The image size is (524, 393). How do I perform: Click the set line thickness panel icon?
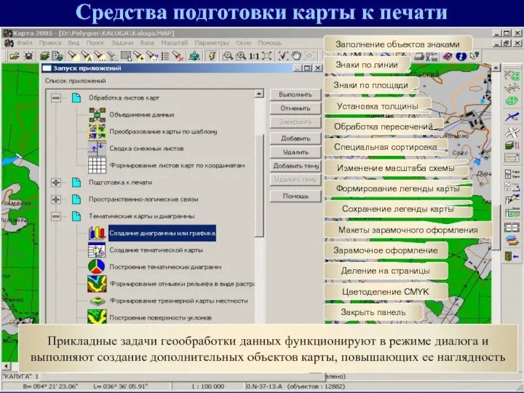click(512, 117)
